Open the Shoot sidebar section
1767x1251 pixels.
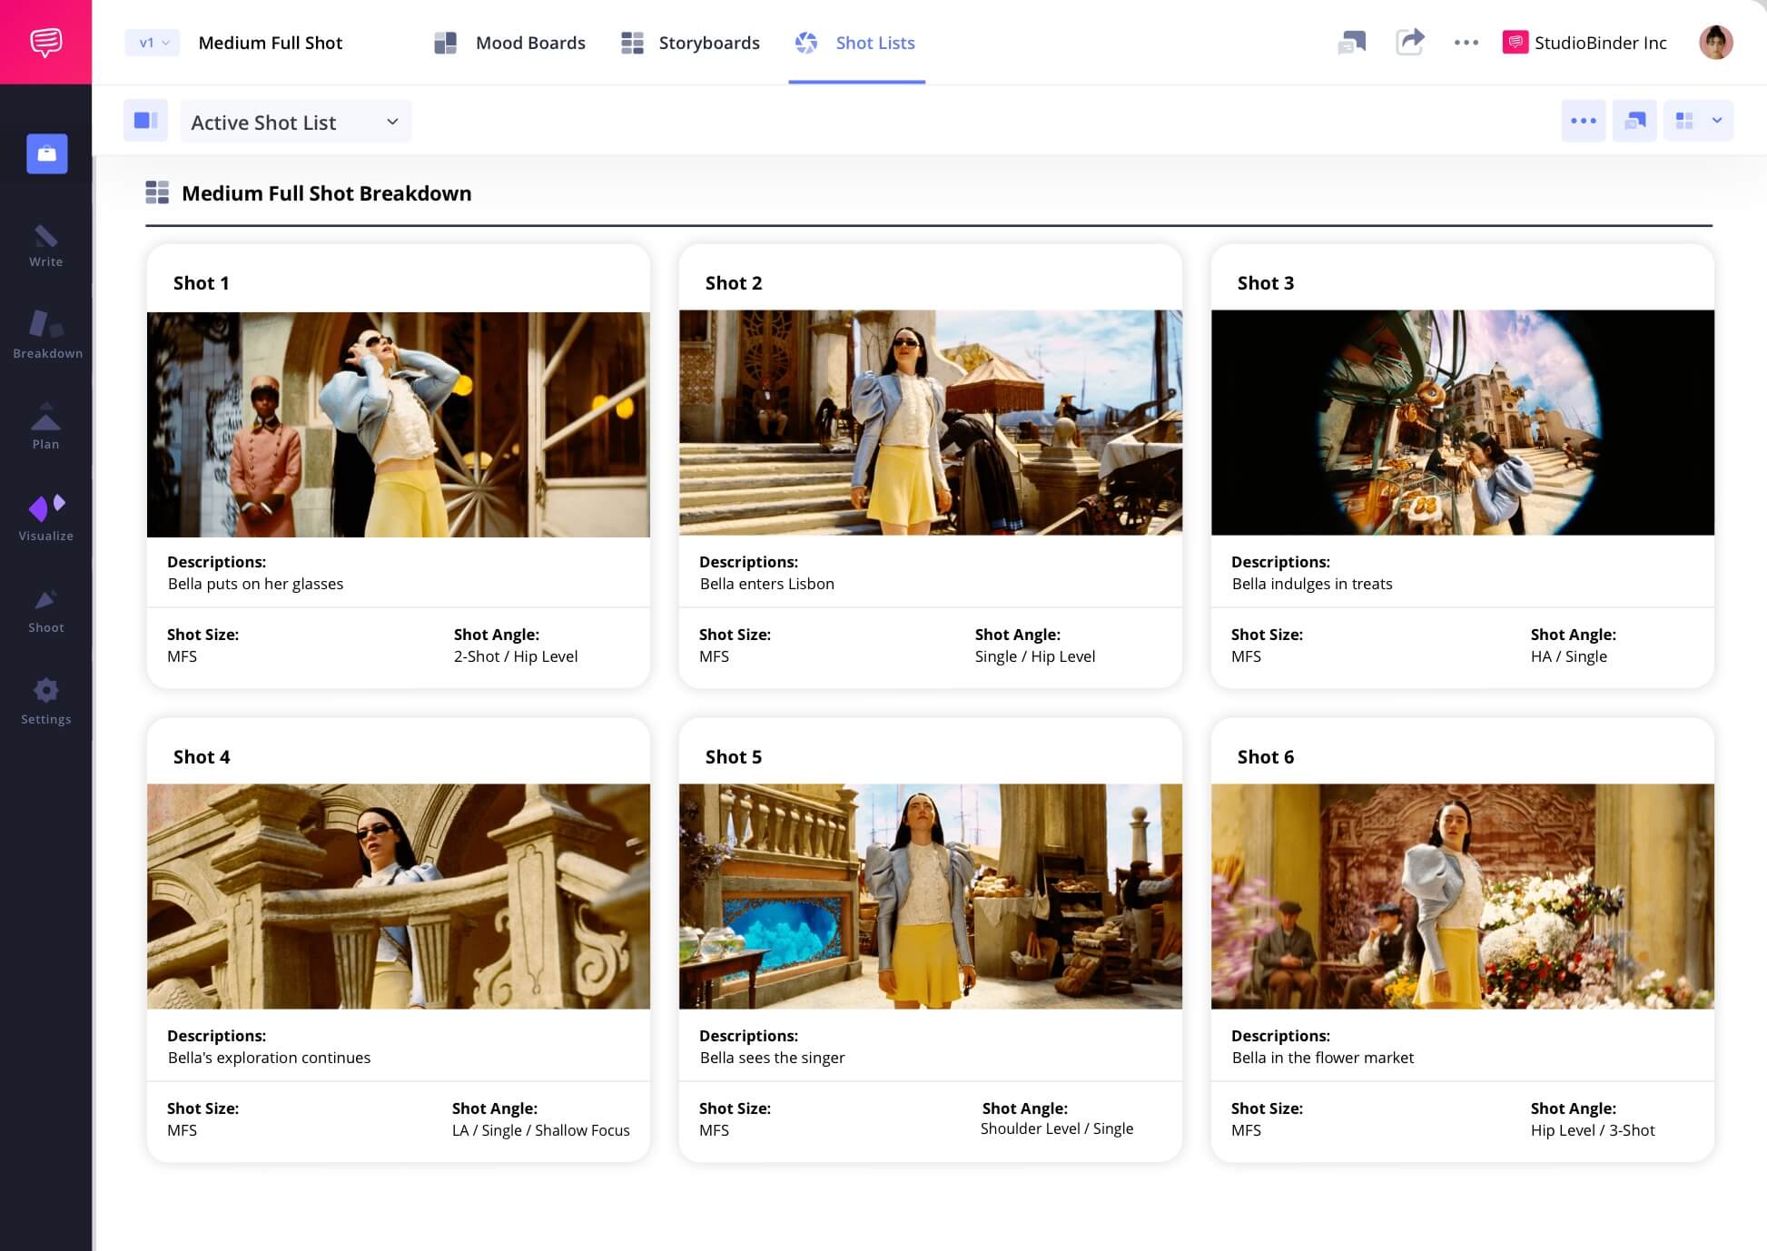click(x=45, y=610)
